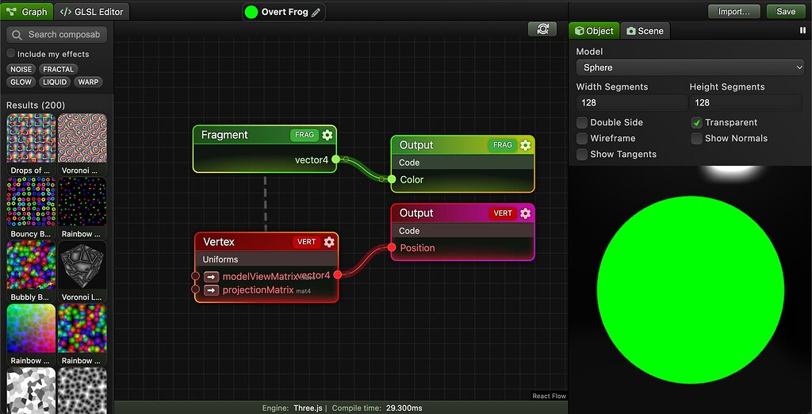Open the Vertex node settings gear
The height and width of the screenshot is (414, 812).
[329, 242]
